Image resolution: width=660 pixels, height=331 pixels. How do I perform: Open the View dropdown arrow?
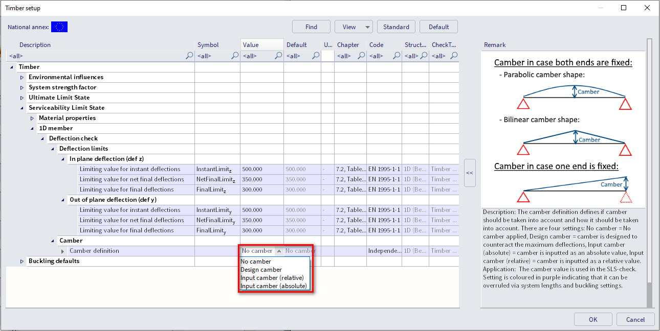[367, 27]
